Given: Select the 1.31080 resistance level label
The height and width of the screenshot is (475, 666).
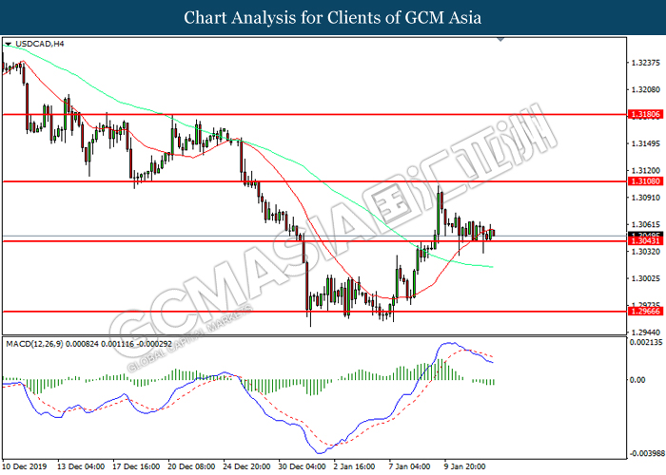Looking at the screenshot, I should [x=645, y=181].
